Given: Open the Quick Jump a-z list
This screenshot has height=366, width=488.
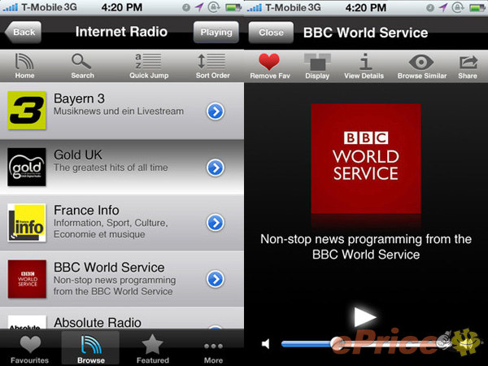Looking at the screenshot, I should pos(149,66).
